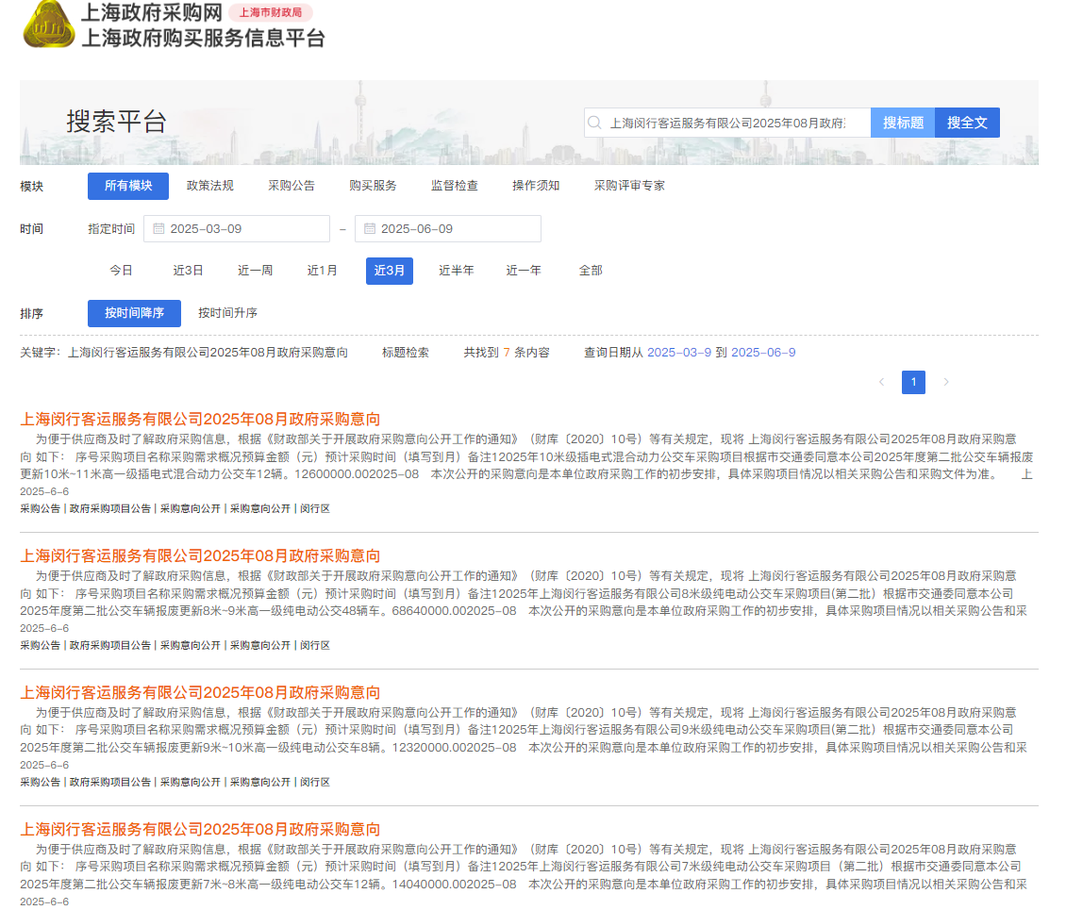This screenshot has height=910, width=1083.
Task: Switch to the 采购评审专家 module tab
Action: (628, 186)
